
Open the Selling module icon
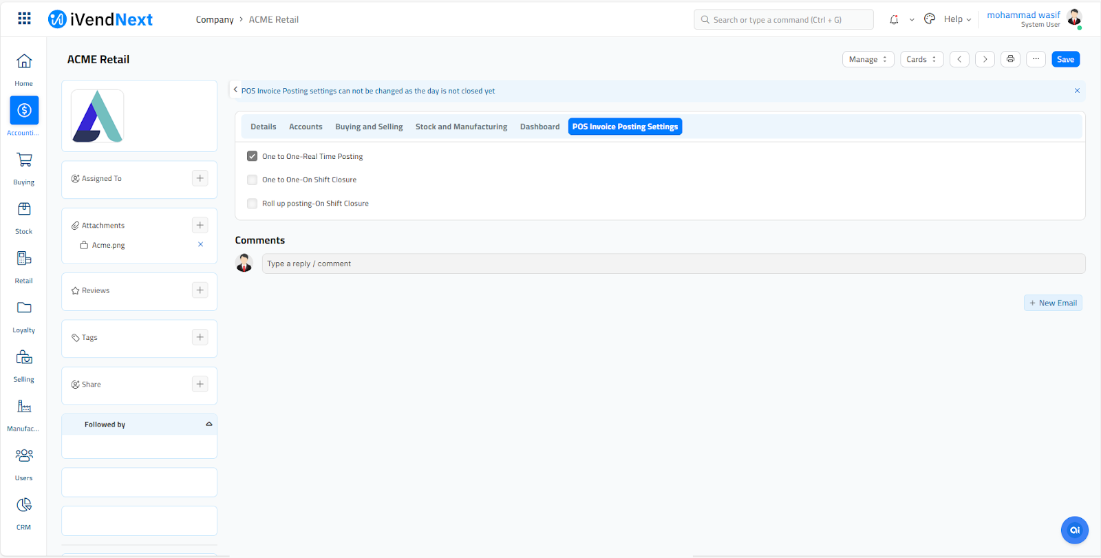[x=24, y=357]
